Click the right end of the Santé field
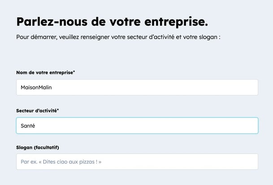273x185 pixels. coord(251,126)
